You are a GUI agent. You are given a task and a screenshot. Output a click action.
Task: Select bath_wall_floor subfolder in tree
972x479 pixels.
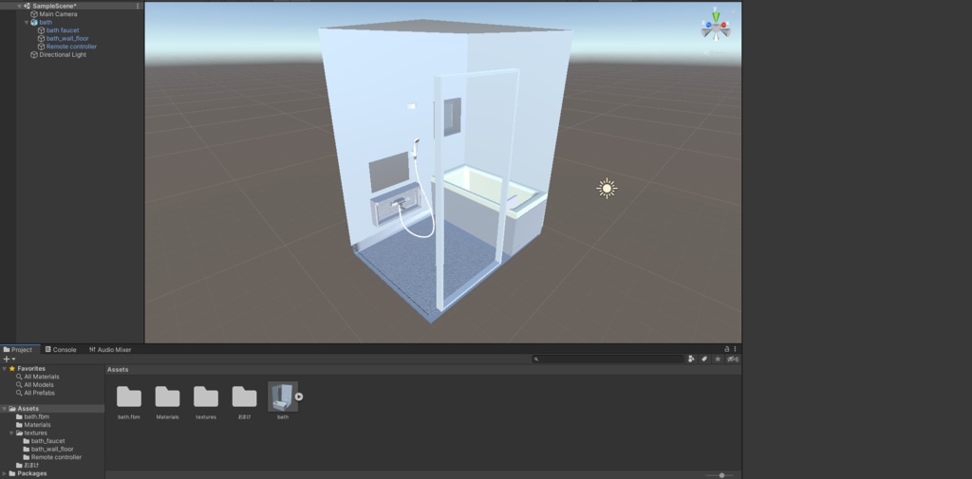(x=52, y=449)
